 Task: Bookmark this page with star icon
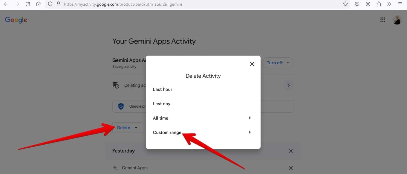345,4
